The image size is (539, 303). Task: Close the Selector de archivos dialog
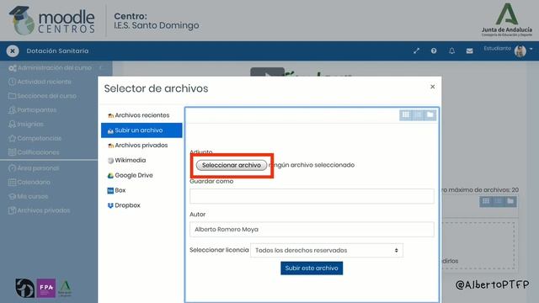(432, 87)
